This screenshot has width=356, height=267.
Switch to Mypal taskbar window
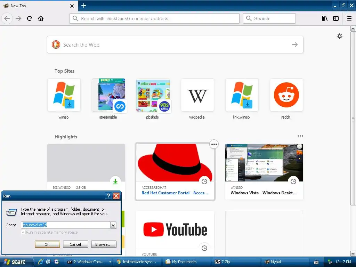285,262
